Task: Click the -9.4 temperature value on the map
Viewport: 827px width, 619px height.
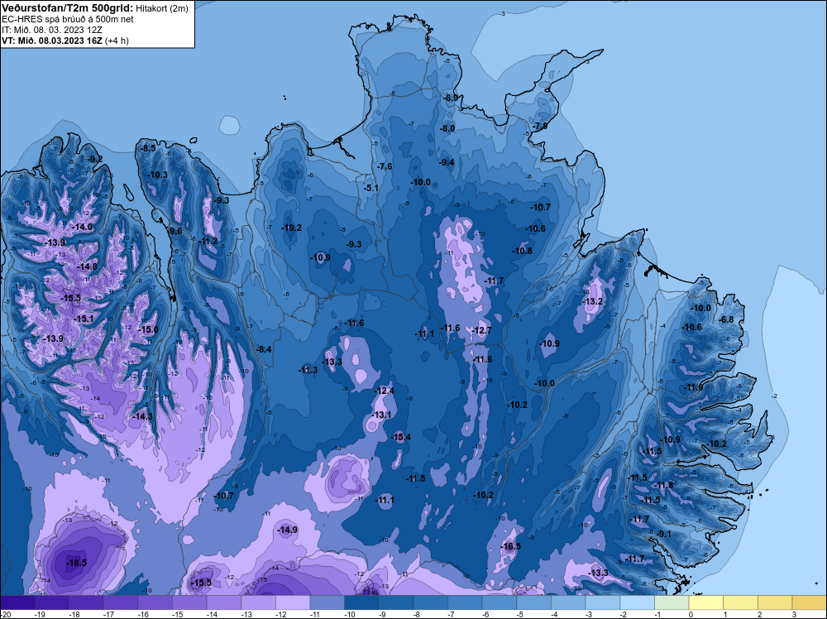Action: tap(447, 162)
